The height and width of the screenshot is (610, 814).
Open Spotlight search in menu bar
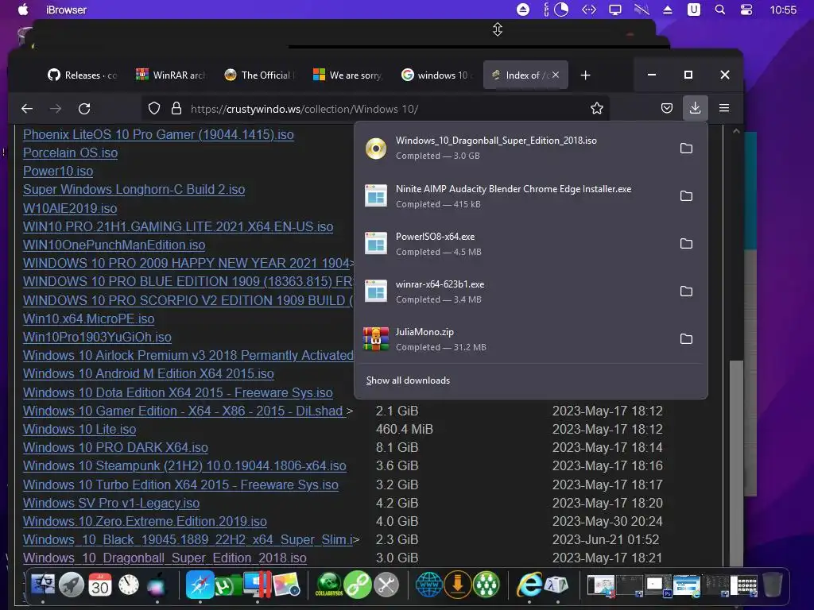(720, 10)
